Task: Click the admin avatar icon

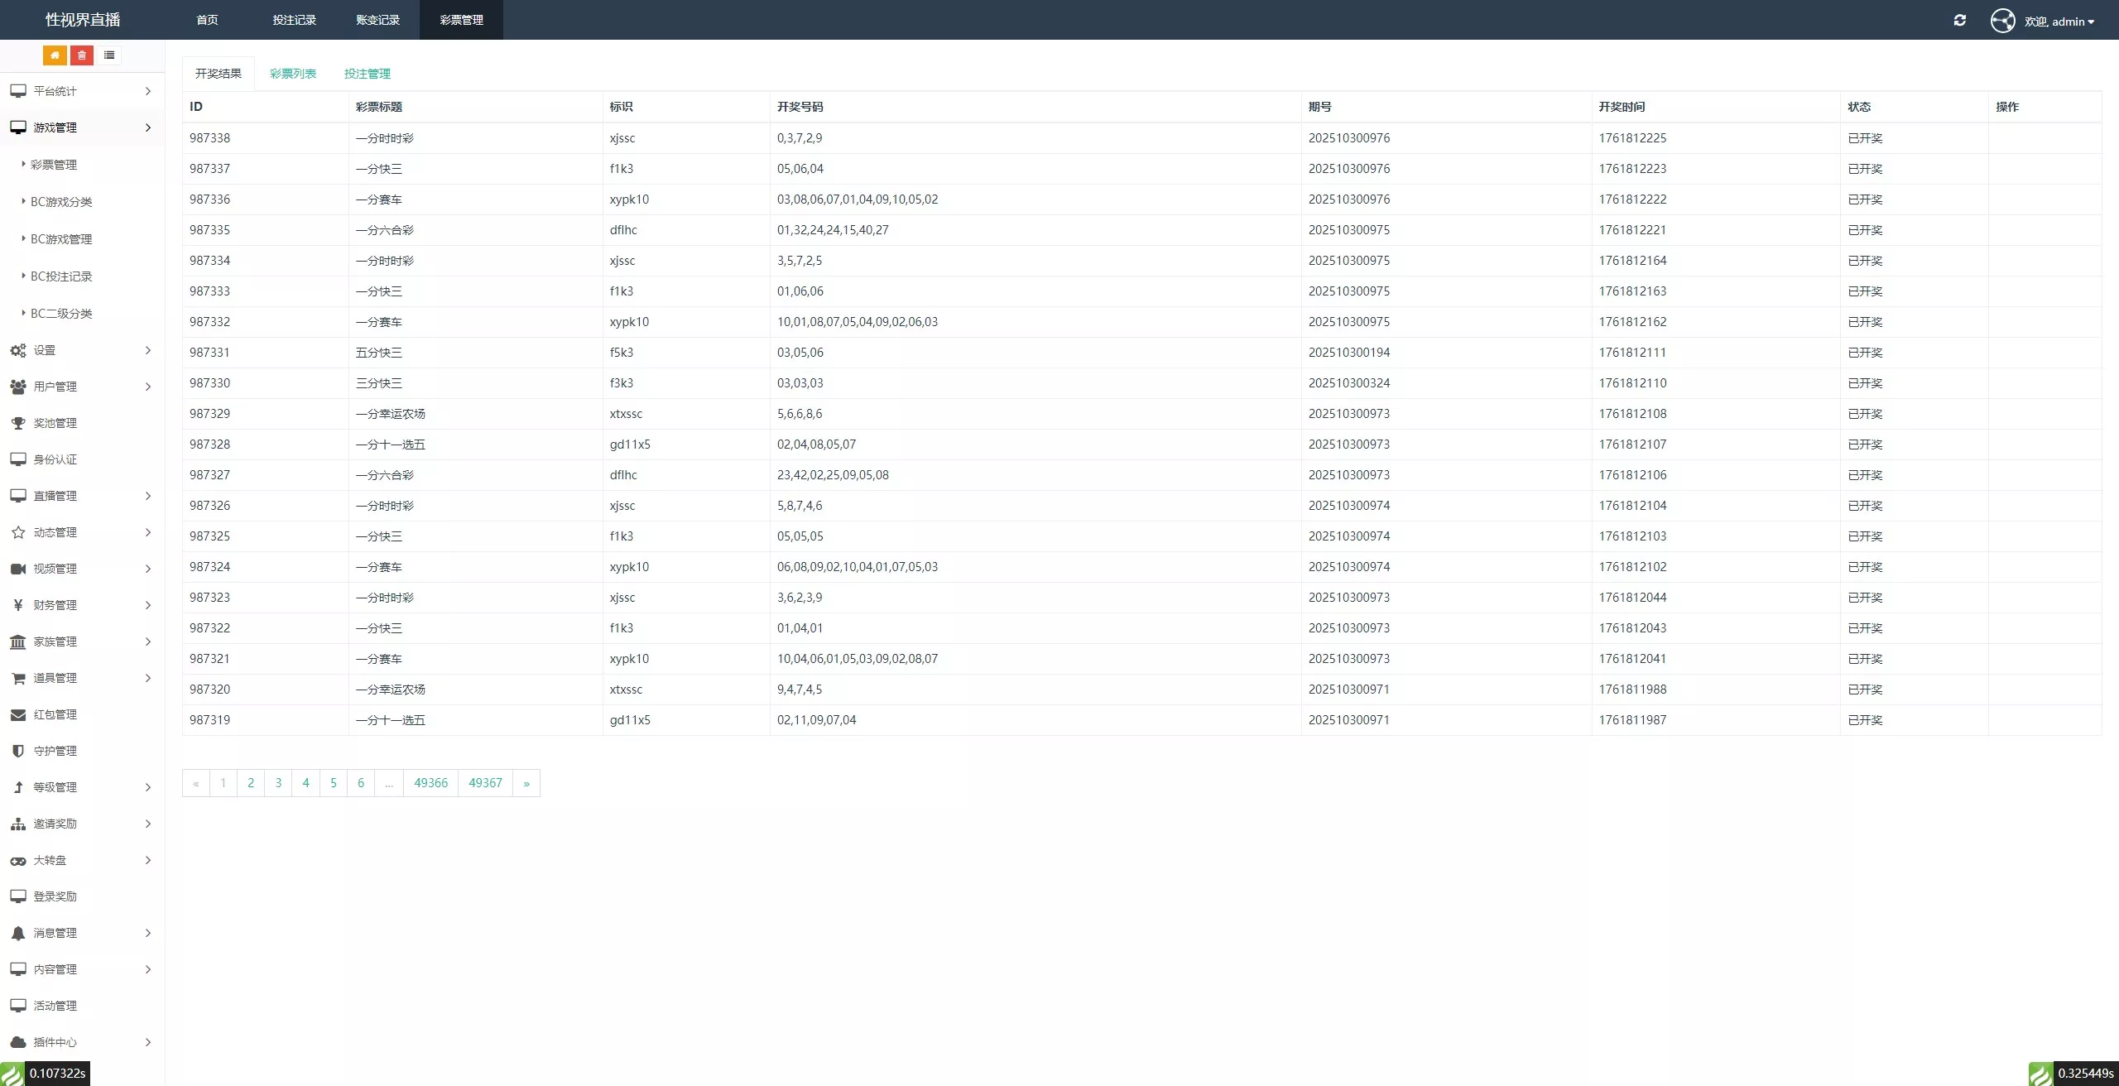Action: pos(2002,21)
